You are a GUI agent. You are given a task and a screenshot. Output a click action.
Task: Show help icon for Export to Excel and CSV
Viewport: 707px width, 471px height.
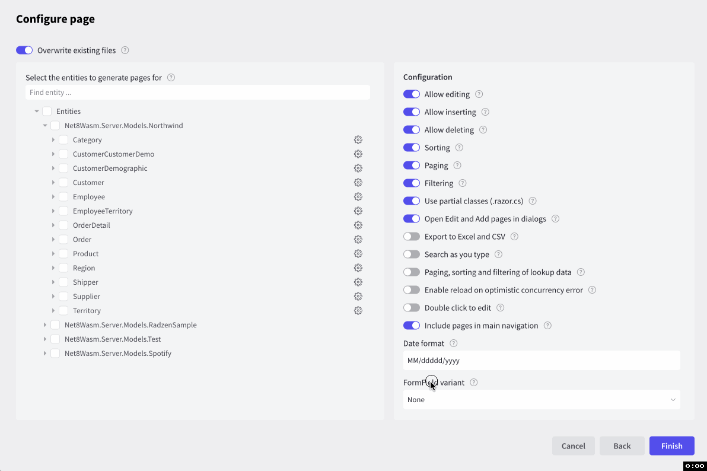pos(514,237)
